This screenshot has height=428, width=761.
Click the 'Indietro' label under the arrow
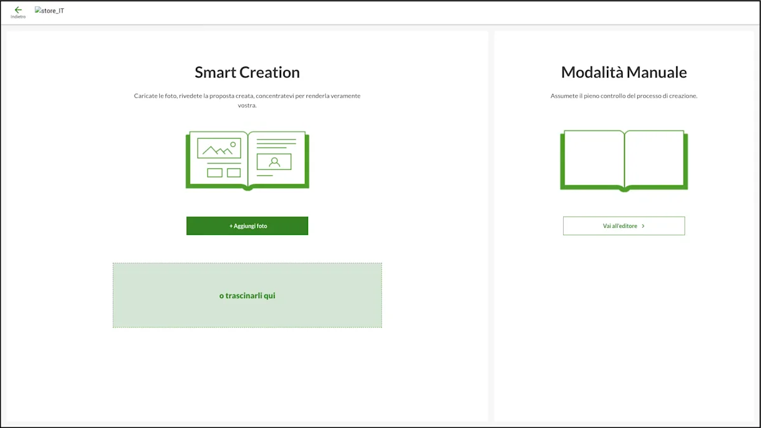coord(18,17)
